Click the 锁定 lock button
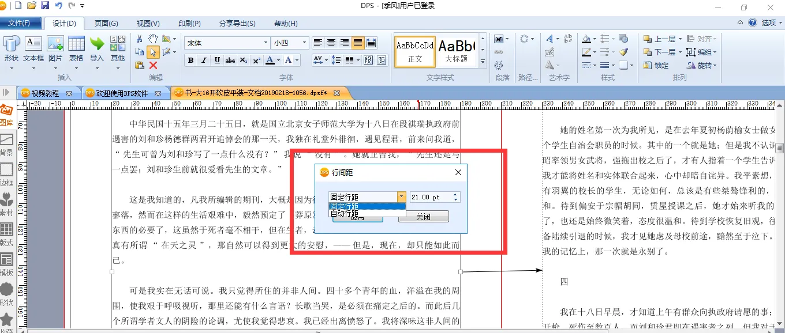The image size is (785, 333). click(x=655, y=65)
